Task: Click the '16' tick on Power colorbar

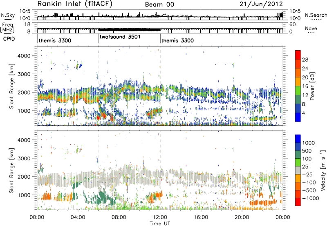Action: pyautogui.click(x=305, y=86)
